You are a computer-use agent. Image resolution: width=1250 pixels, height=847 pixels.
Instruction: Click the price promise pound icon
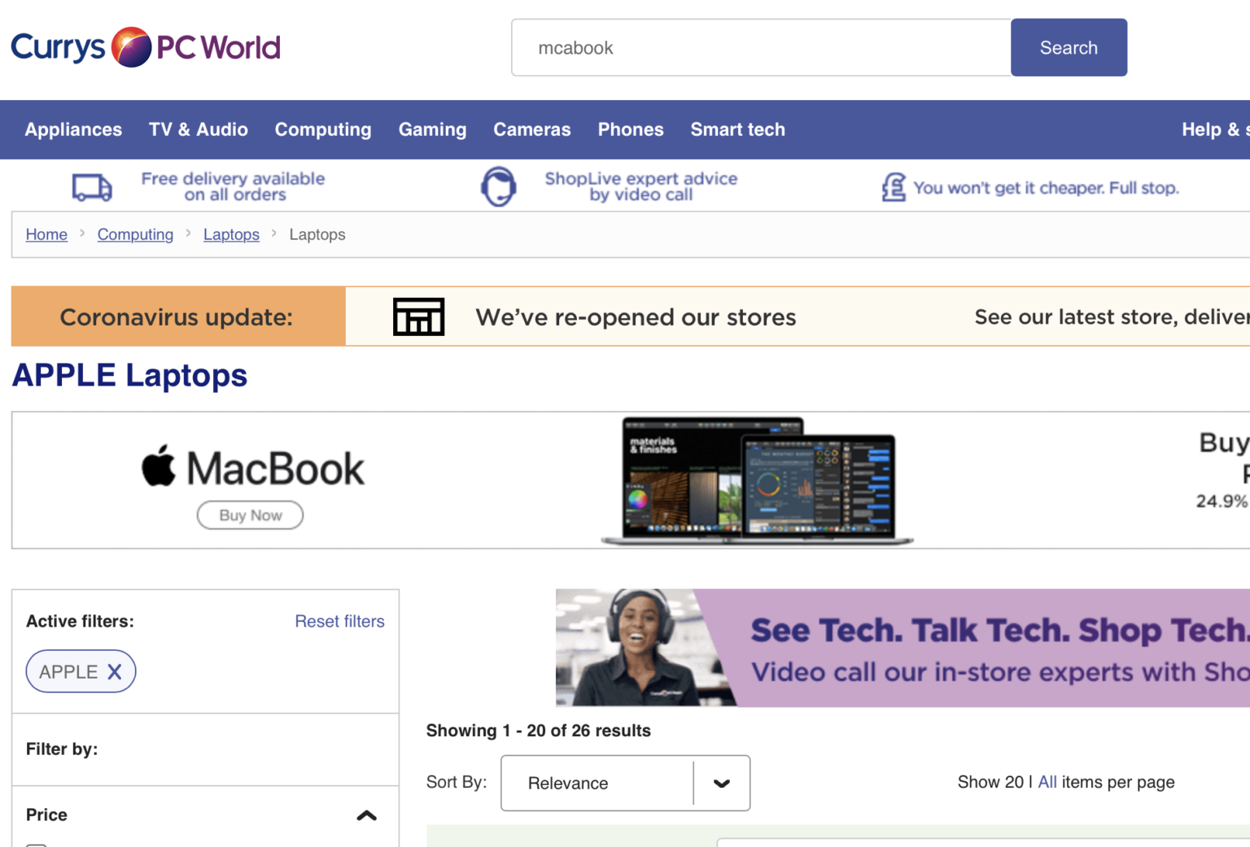click(x=893, y=187)
